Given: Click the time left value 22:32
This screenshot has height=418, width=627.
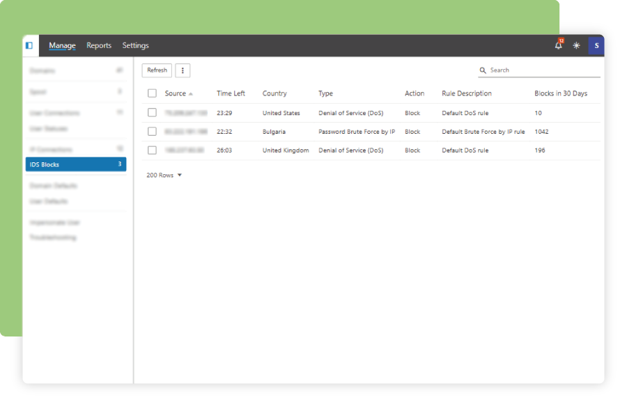Looking at the screenshot, I should point(224,132).
